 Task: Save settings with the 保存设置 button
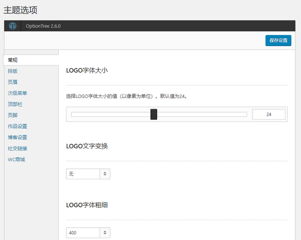(x=278, y=40)
